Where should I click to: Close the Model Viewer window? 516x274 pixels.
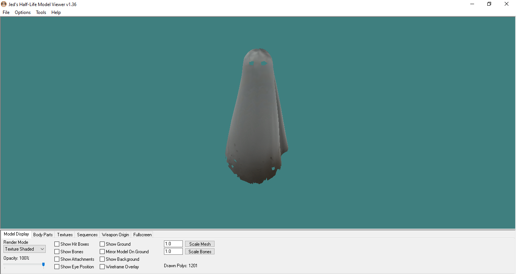click(x=507, y=4)
